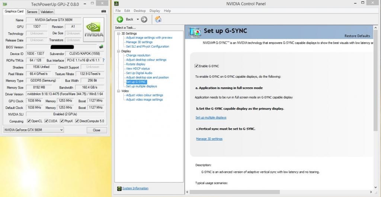Click the GPU-Z screenshot camera icon
Image resolution: width=381 pixels, height=197 pixels.
(103, 11)
